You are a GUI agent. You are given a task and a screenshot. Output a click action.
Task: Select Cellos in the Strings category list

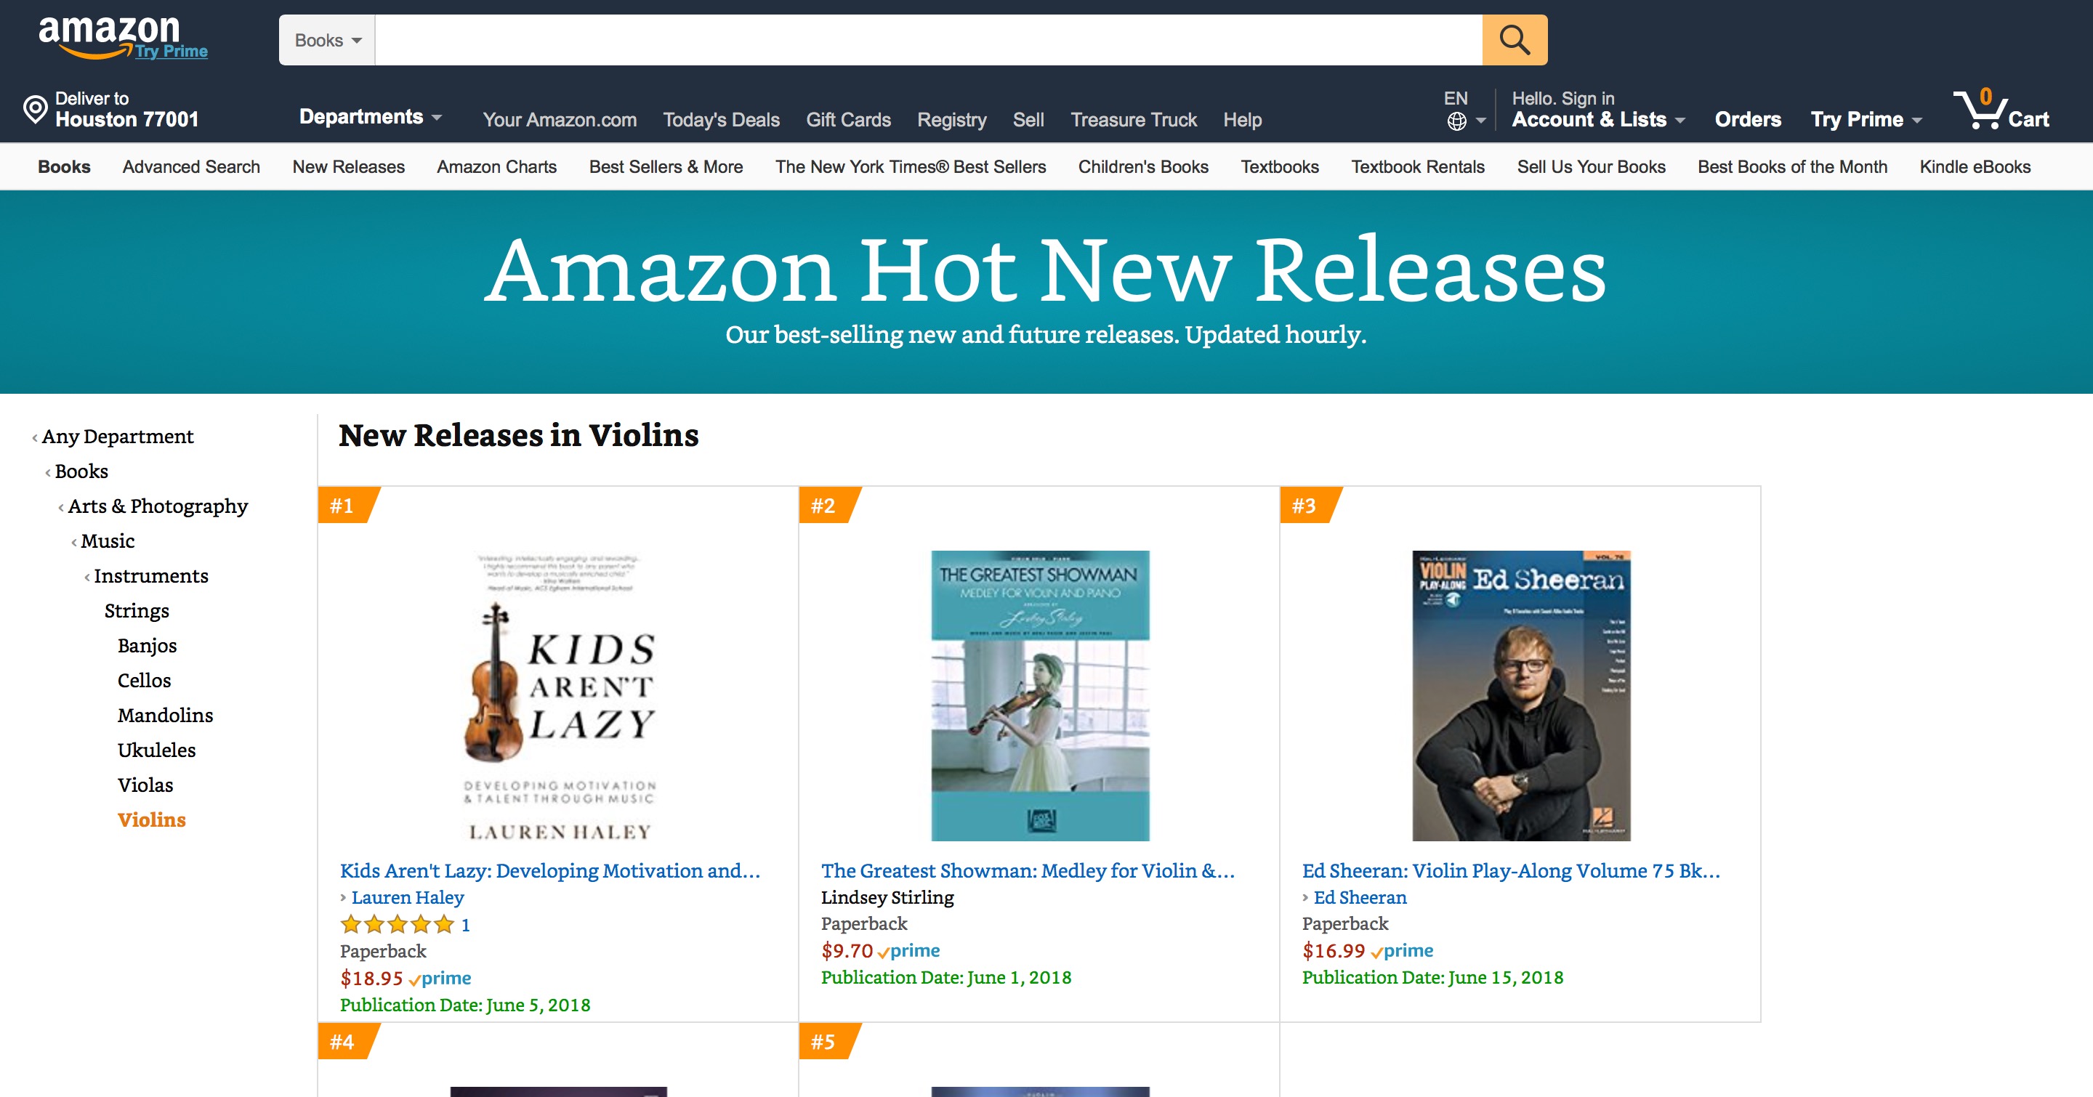click(144, 681)
